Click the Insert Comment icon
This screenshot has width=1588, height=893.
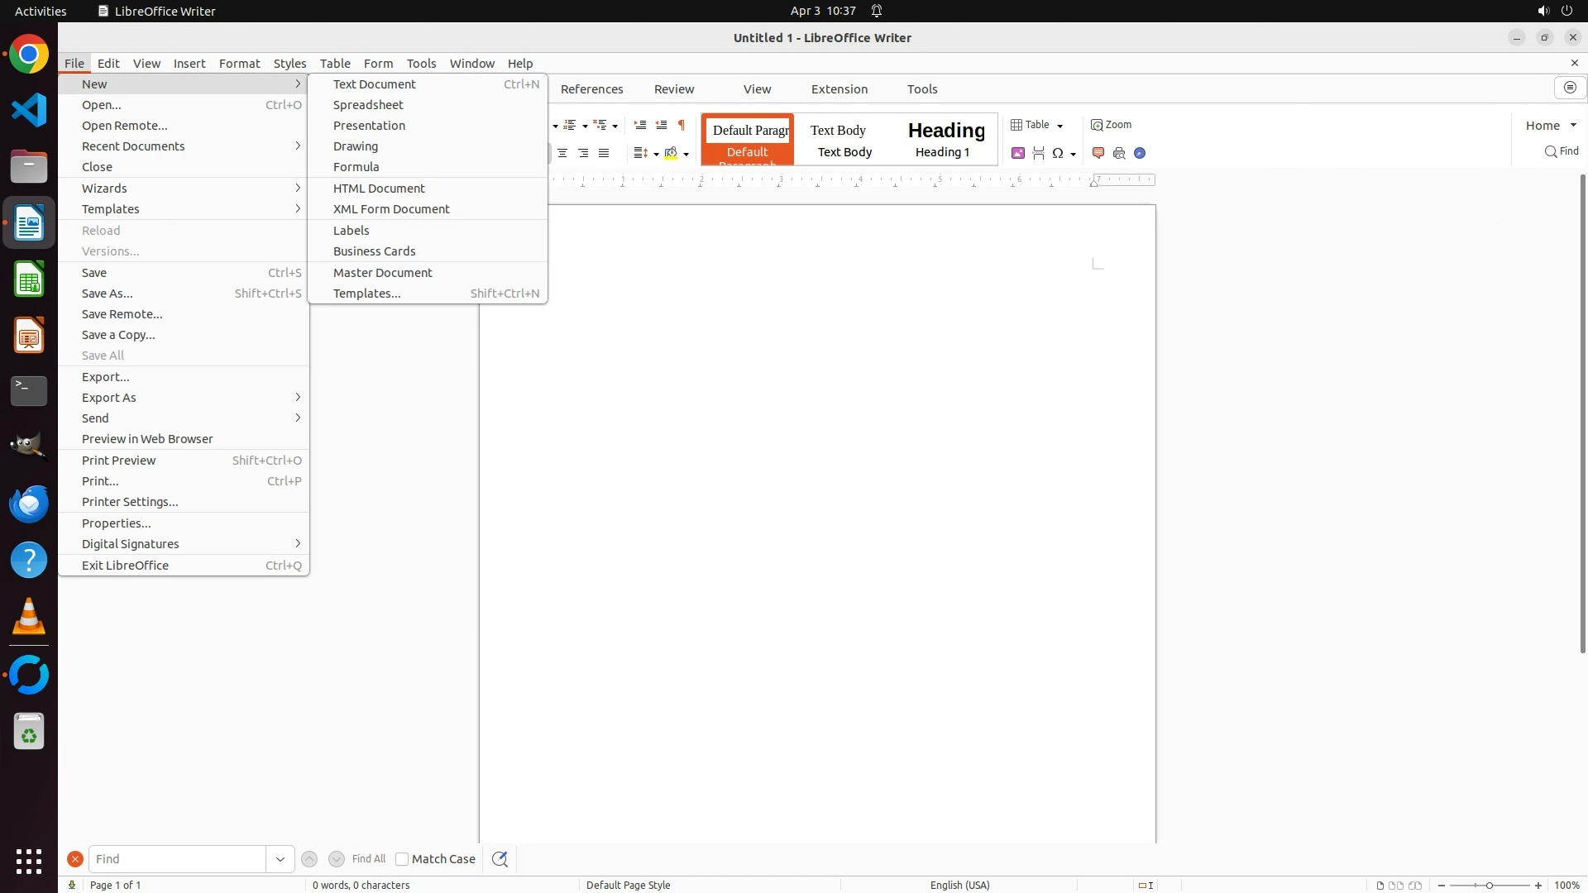(1098, 153)
